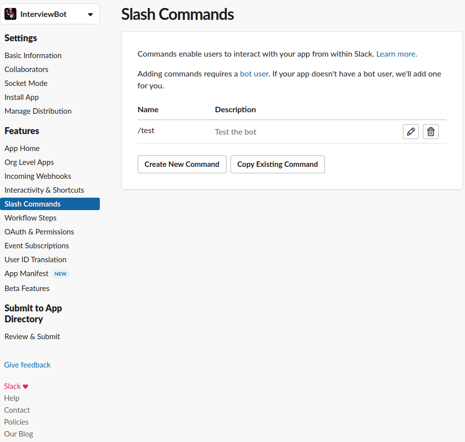Open Event Subscriptions
Image resolution: width=465 pixels, height=442 pixels.
click(36, 246)
